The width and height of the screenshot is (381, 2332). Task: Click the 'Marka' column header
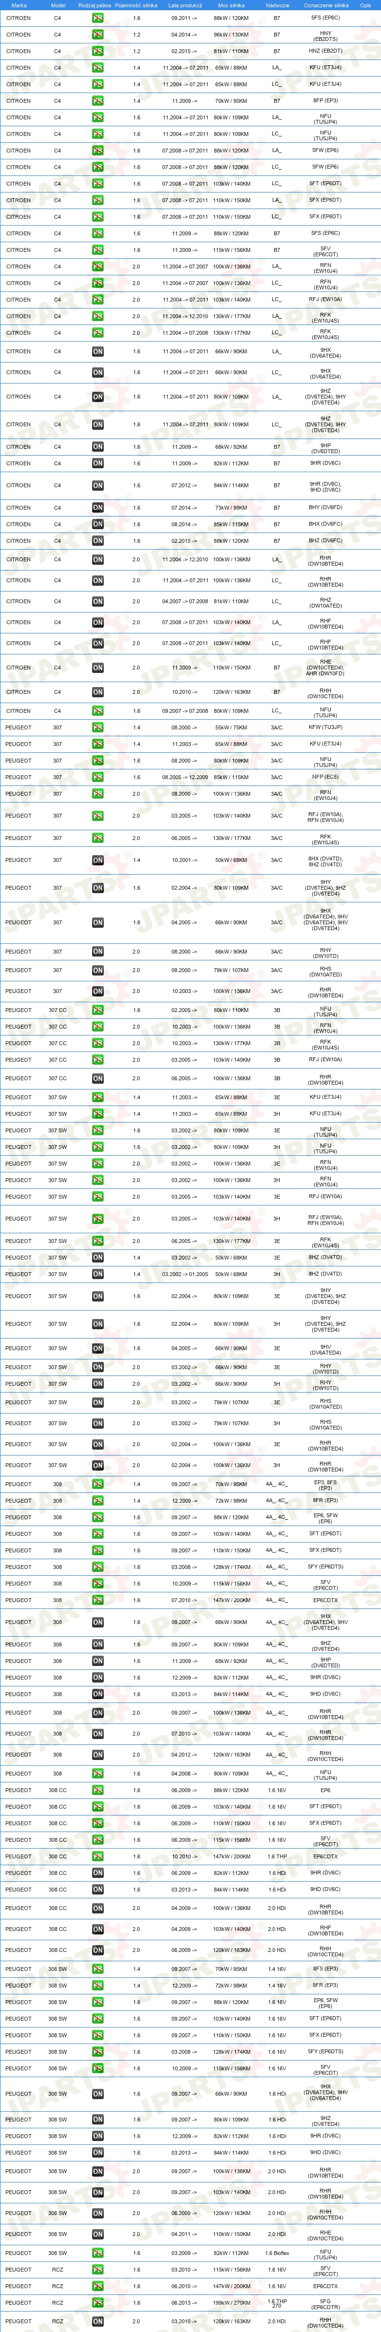[x=19, y=4]
